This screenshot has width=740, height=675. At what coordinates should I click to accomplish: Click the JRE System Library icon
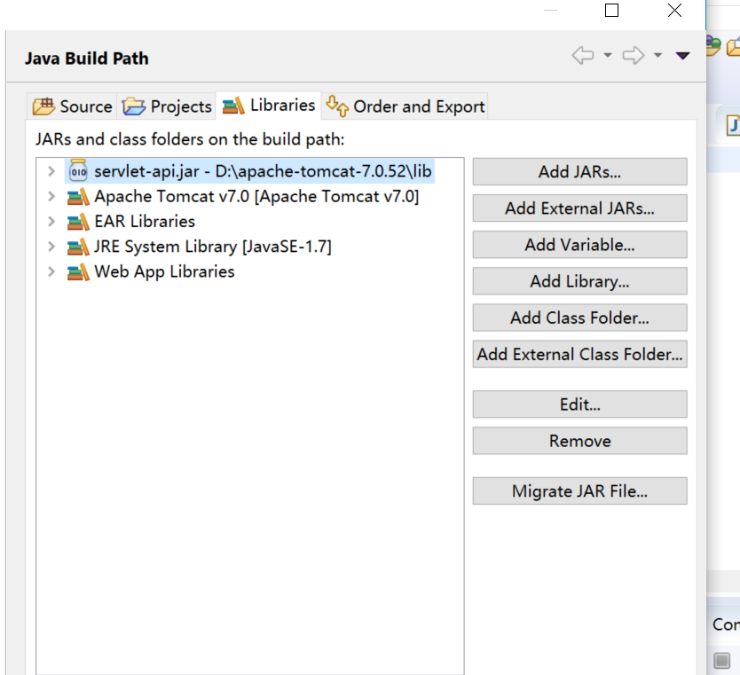tap(77, 247)
